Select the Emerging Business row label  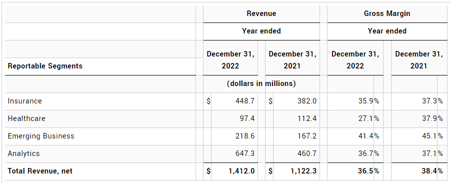(x=41, y=136)
